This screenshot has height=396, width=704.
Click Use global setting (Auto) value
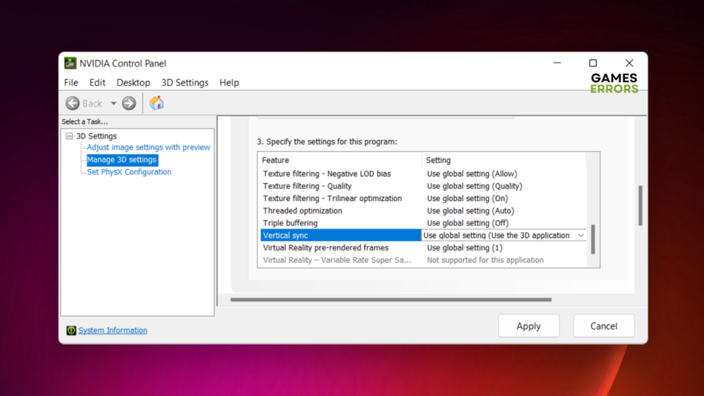coord(471,211)
